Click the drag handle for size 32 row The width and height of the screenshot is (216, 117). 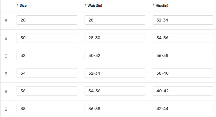point(6,56)
